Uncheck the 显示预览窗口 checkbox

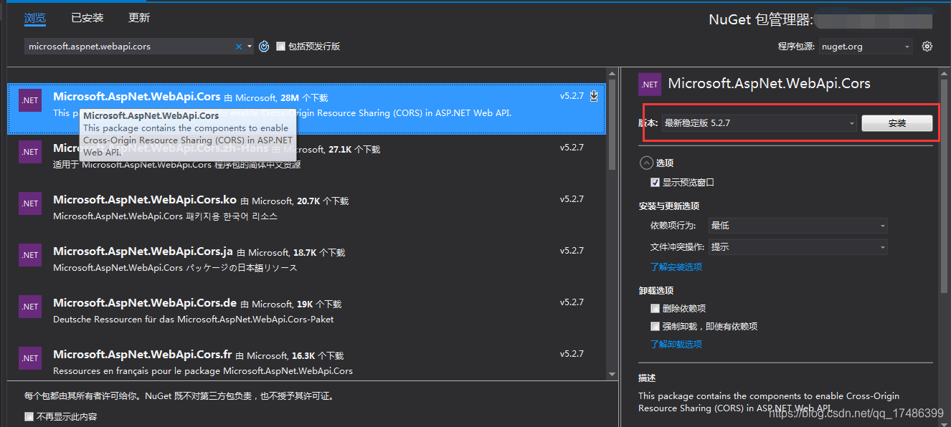pos(655,183)
